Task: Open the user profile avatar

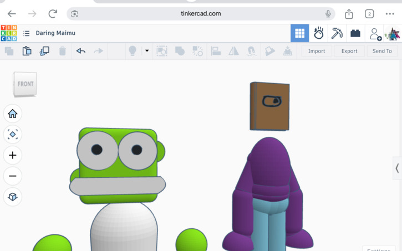Action: click(393, 34)
